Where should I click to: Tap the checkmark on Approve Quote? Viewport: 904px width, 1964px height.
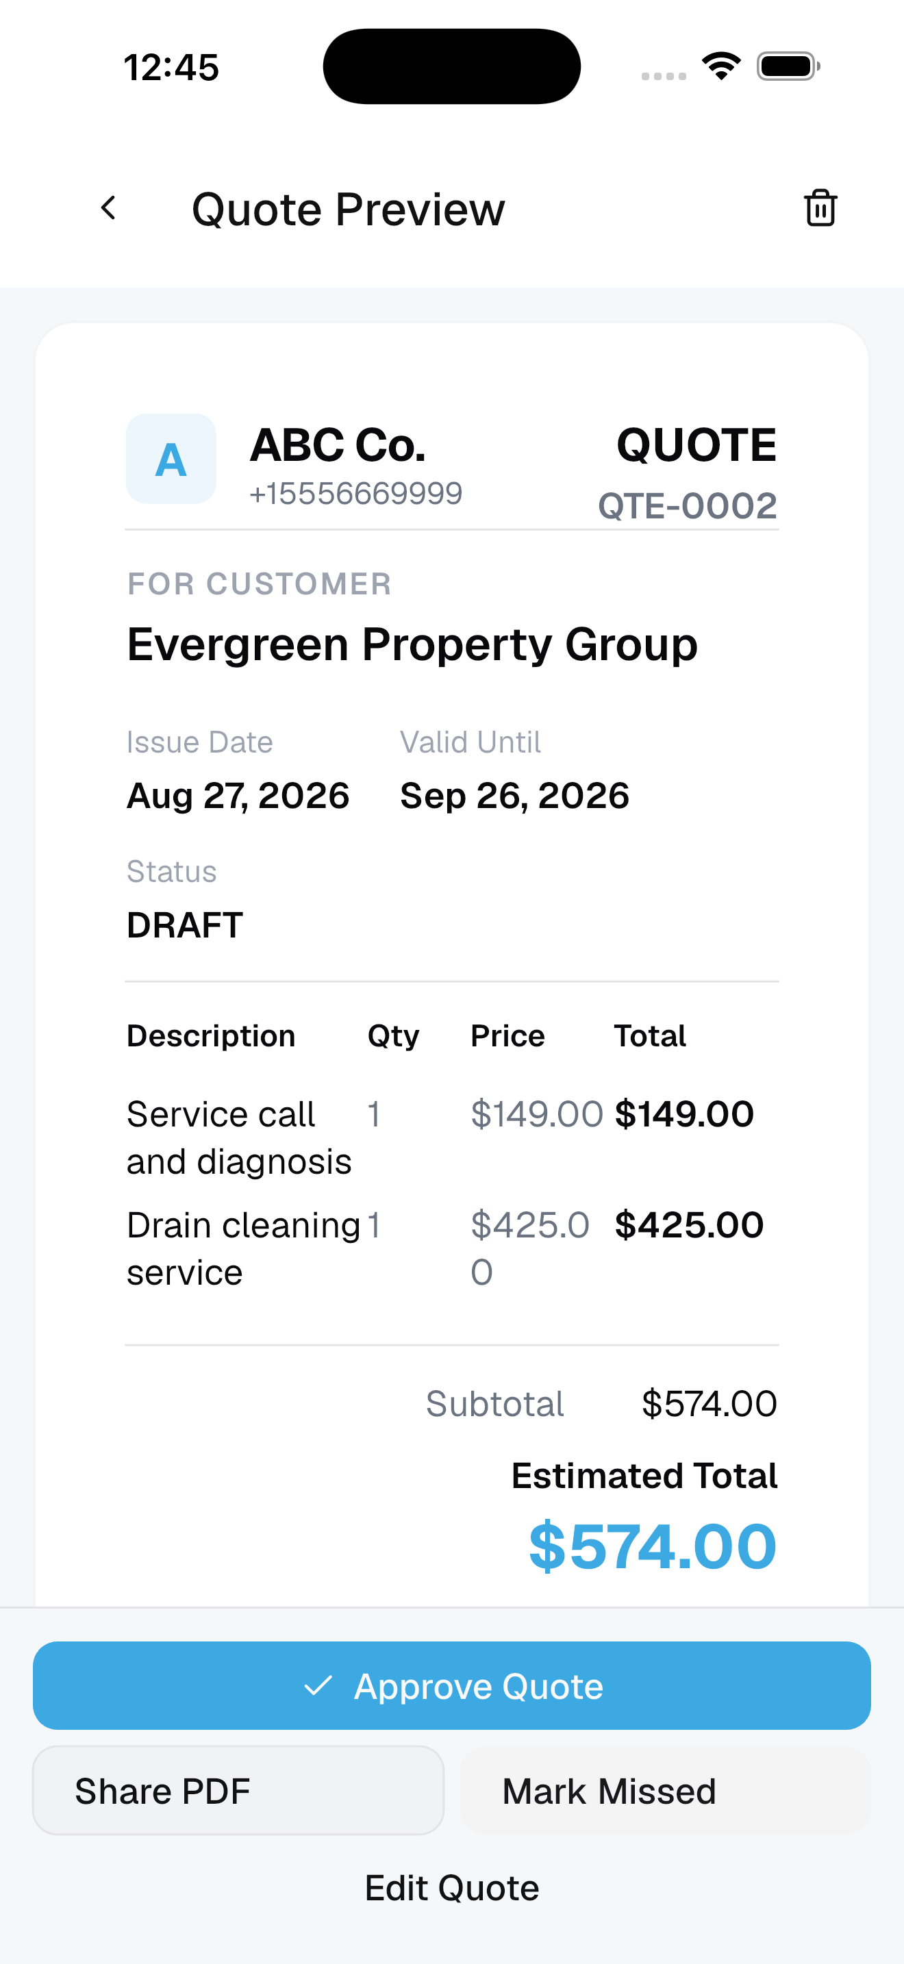click(x=318, y=1686)
